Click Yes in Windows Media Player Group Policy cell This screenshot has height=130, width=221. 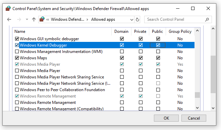(180, 64)
